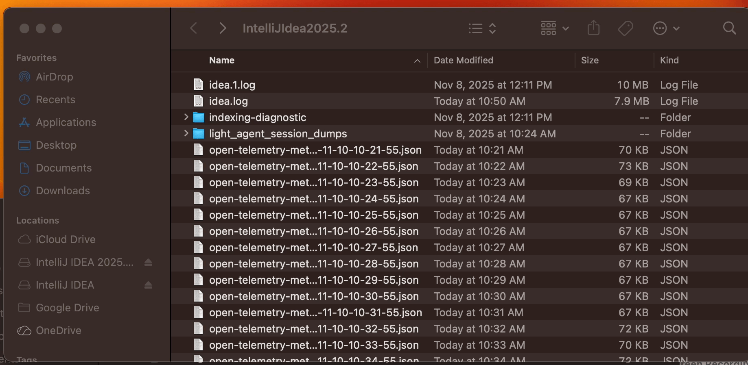Click the Desktop sidebar icon
The height and width of the screenshot is (365, 748).
coord(24,145)
